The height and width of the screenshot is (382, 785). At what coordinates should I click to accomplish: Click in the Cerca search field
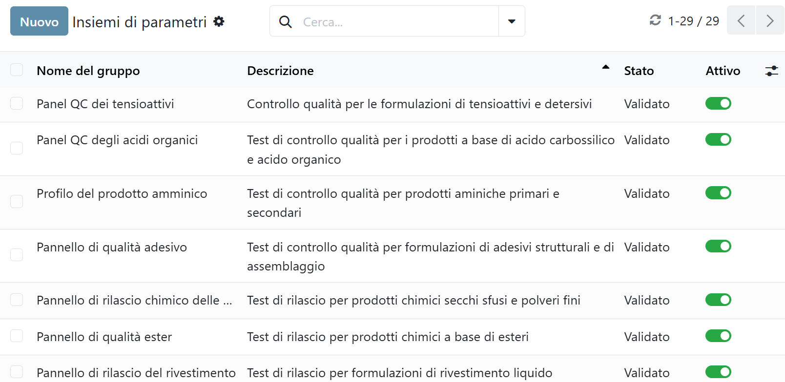pos(398,21)
